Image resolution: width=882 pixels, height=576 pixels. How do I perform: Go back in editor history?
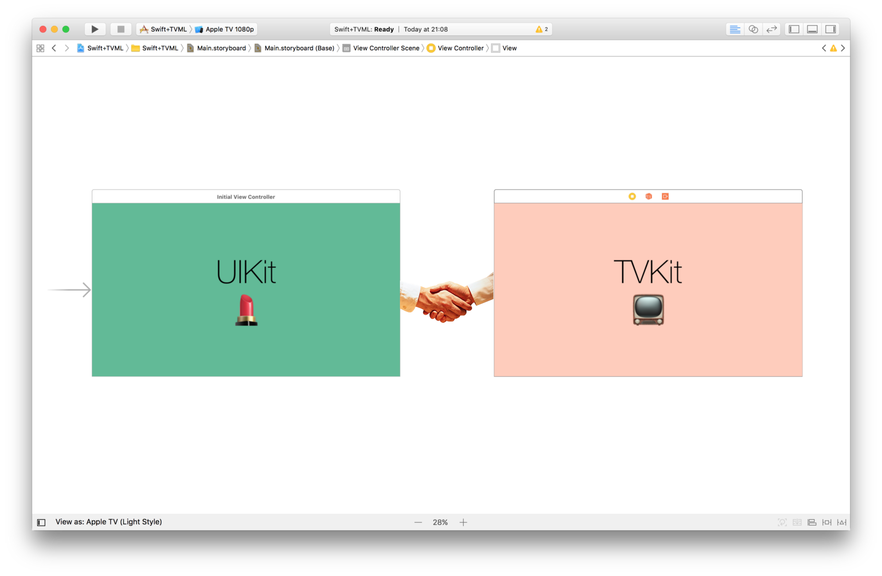coord(54,48)
